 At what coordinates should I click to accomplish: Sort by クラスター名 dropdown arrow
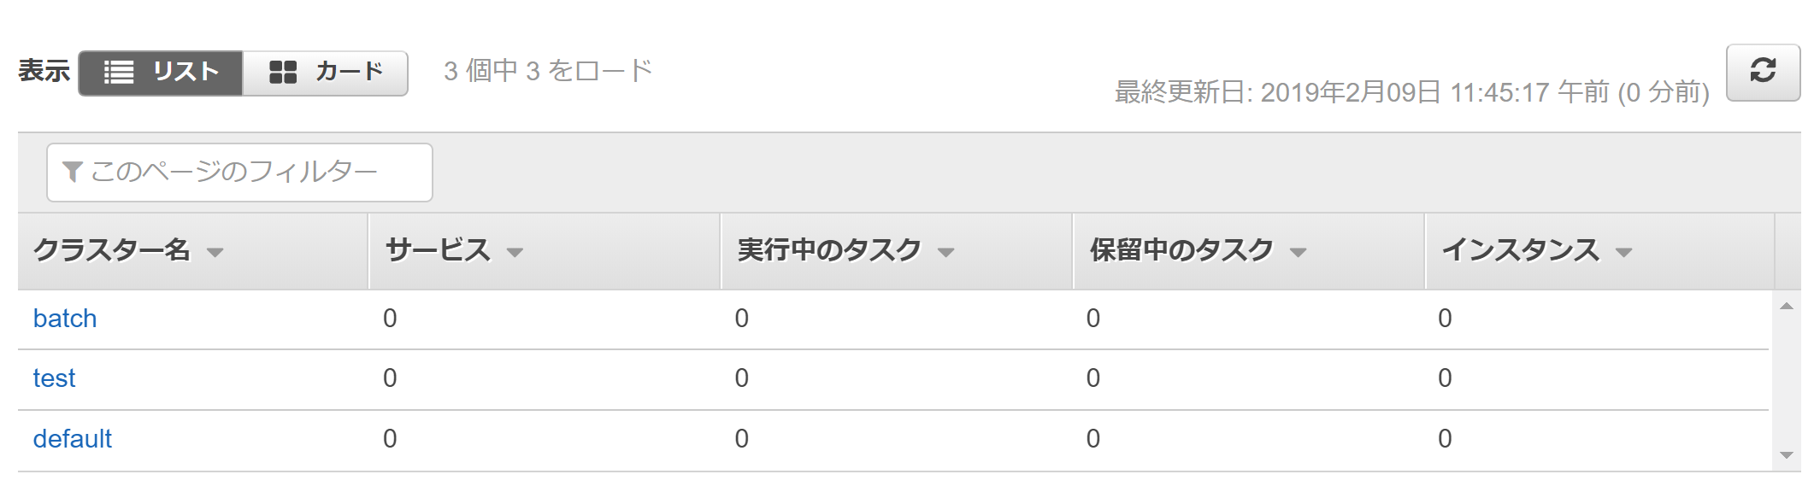(215, 253)
